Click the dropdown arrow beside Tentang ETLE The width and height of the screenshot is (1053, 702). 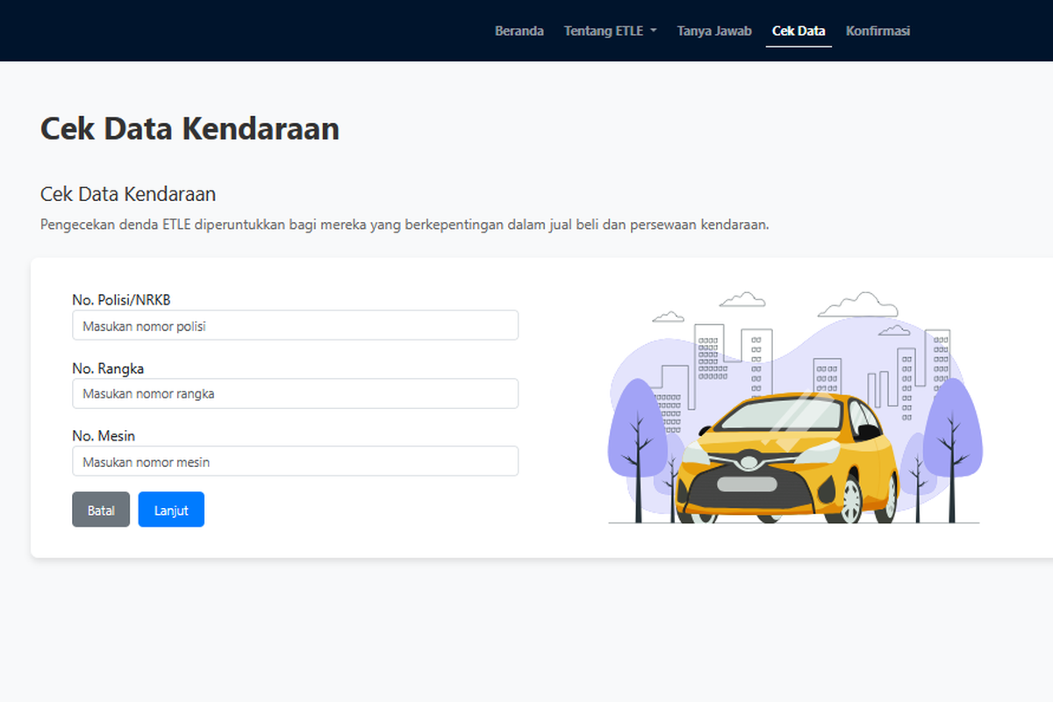(x=655, y=30)
